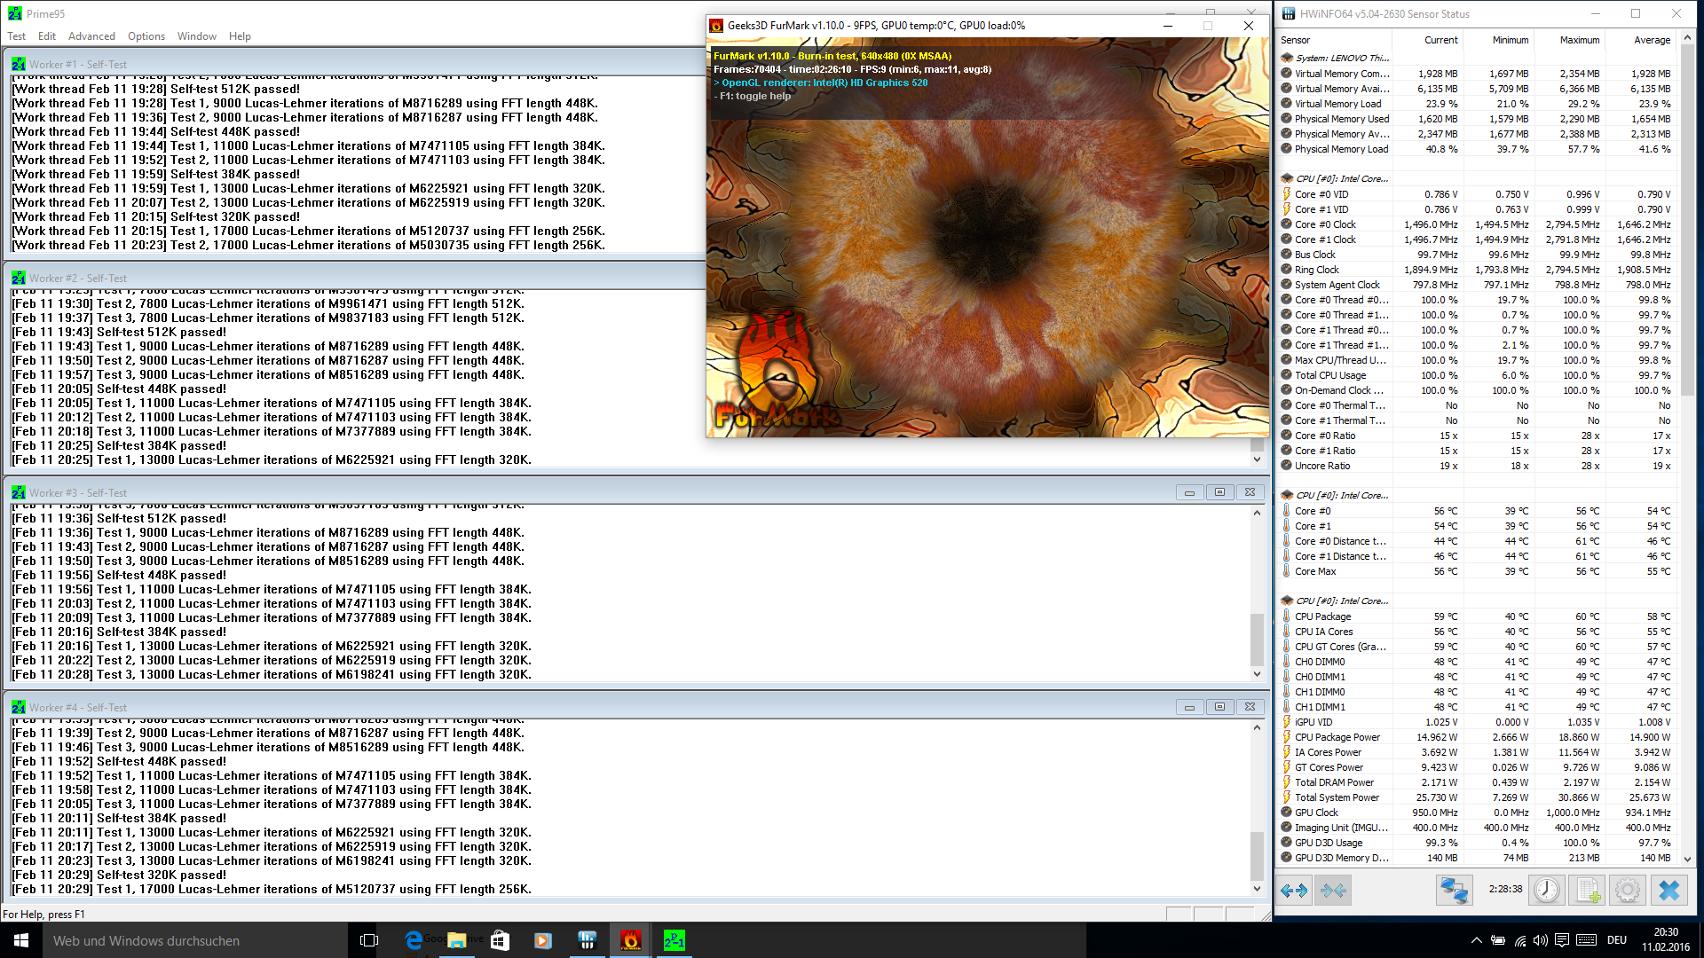This screenshot has width=1704, height=958.
Task: Open HWiNFO sensor settings gear button
Action: point(1628,890)
